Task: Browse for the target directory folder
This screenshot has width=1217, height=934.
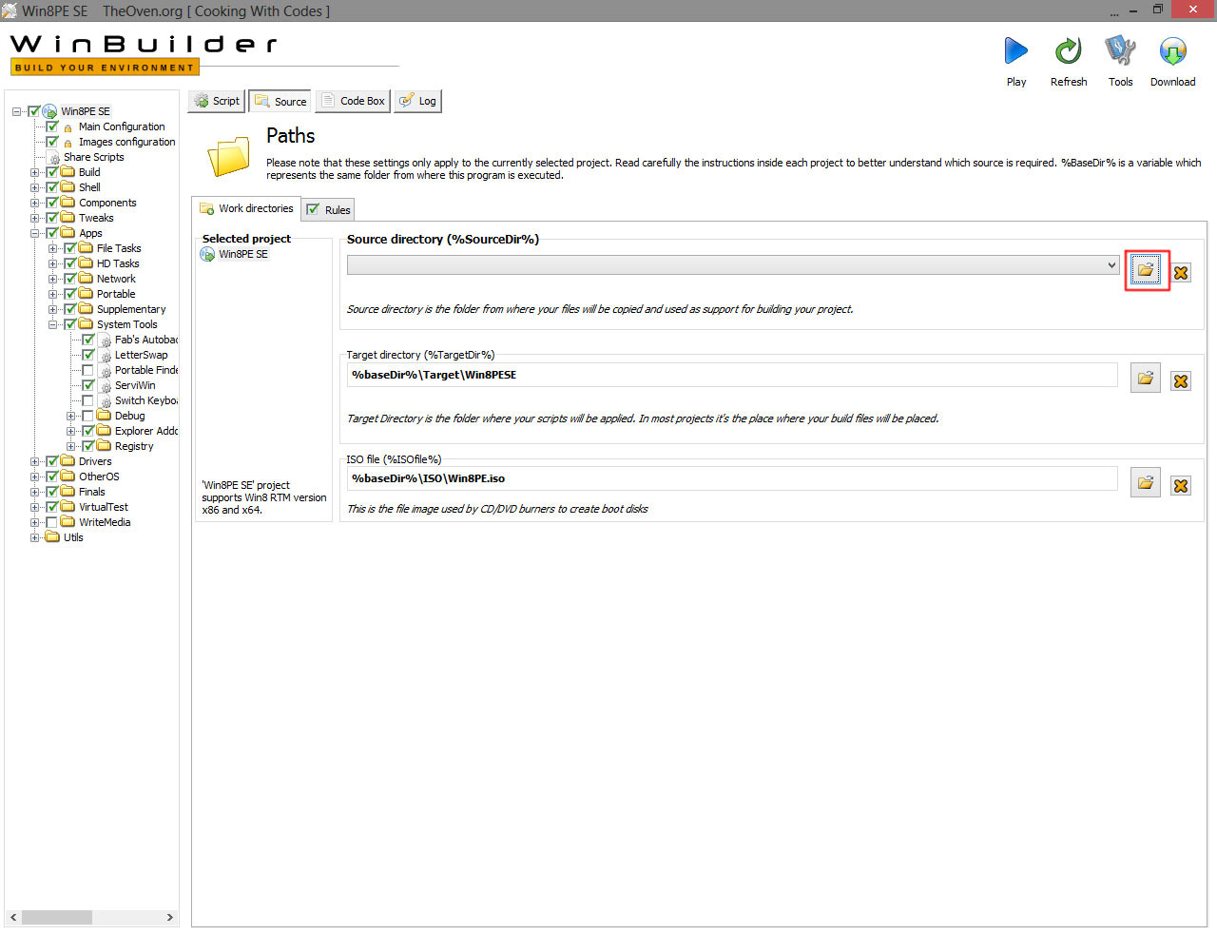Action: [1146, 379]
